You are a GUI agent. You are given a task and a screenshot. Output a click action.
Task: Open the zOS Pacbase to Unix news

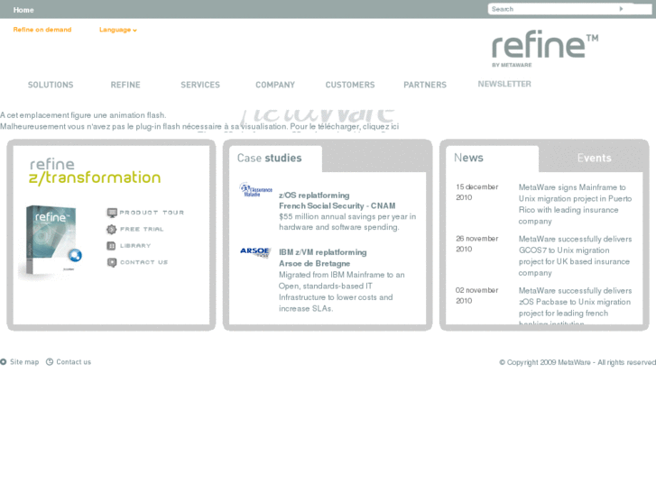(576, 307)
